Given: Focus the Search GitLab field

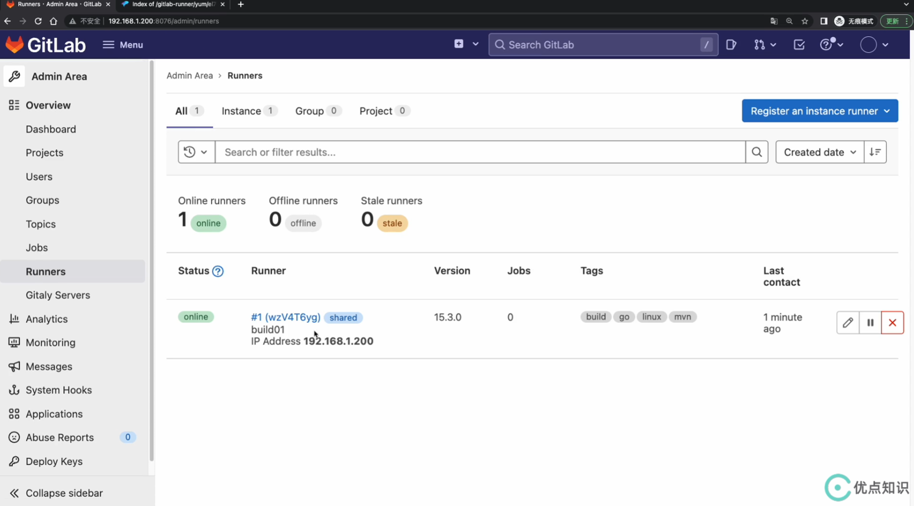Looking at the screenshot, I should 603,45.
